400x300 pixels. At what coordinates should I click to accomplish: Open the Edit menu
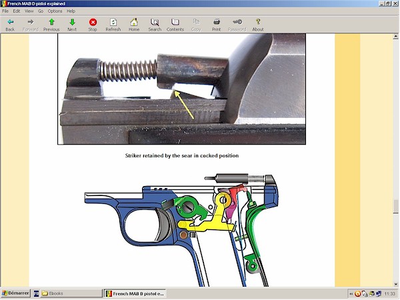pyautogui.click(x=17, y=11)
